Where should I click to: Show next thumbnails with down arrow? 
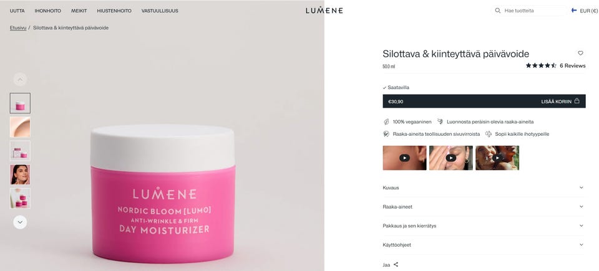click(20, 222)
